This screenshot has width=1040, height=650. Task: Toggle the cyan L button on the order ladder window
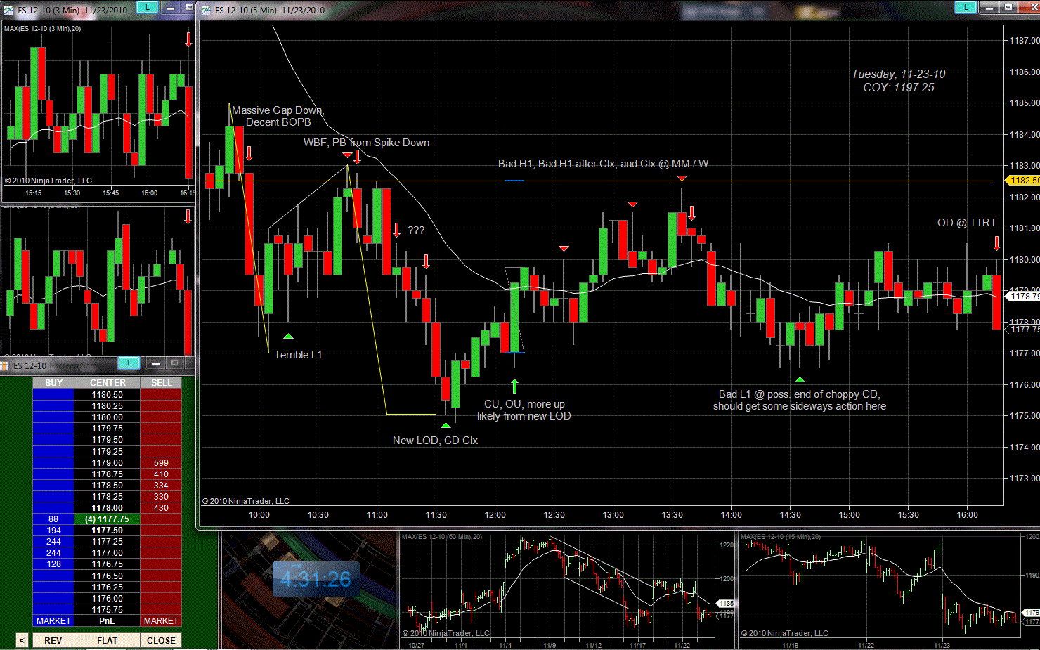129,363
